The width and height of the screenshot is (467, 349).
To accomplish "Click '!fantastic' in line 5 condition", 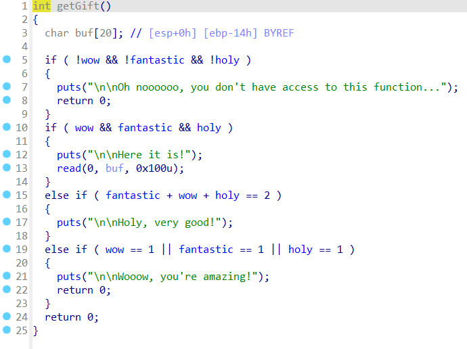I will 154,60.
